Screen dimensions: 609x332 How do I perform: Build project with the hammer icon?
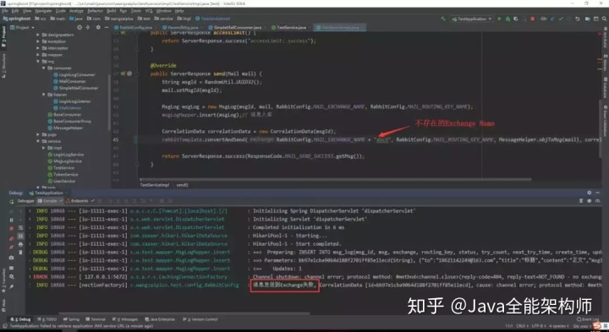(x=443, y=19)
